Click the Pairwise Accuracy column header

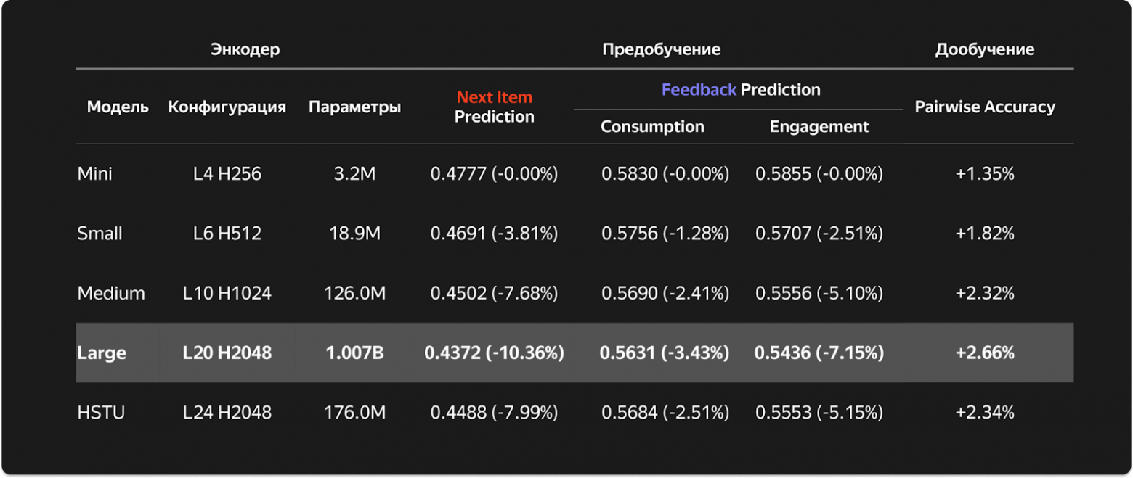click(x=985, y=107)
